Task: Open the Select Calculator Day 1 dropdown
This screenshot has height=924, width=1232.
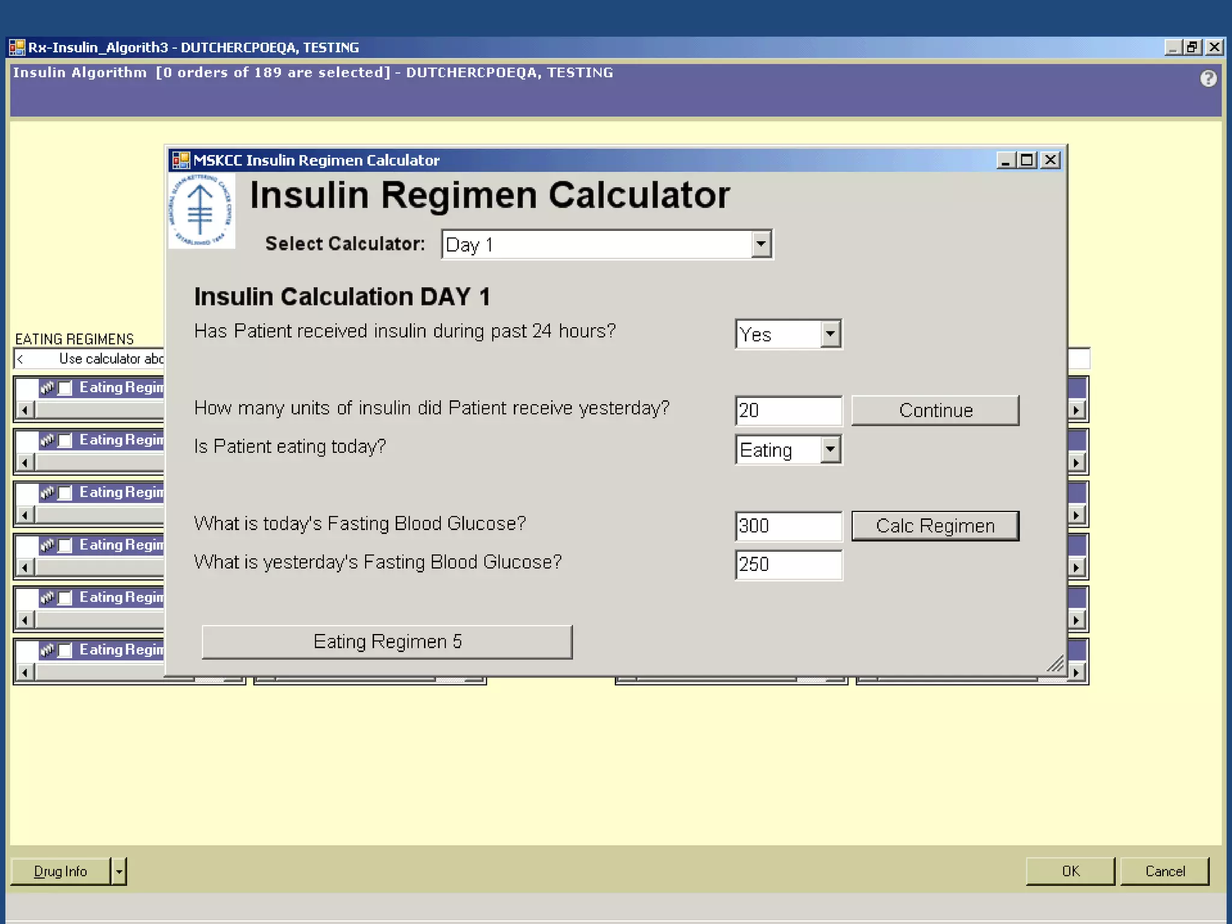Action: [761, 244]
